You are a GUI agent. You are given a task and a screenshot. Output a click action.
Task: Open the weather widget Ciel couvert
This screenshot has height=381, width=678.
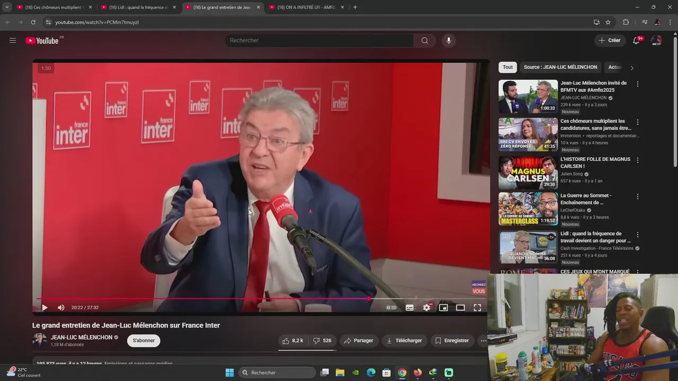pyautogui.click(x=24, y=373)
